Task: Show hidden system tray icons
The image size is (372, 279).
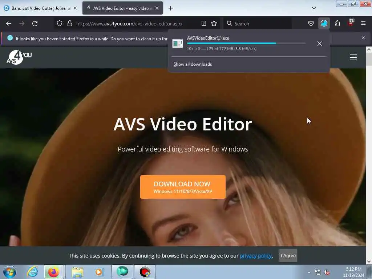Action: [x=309, y=272]
